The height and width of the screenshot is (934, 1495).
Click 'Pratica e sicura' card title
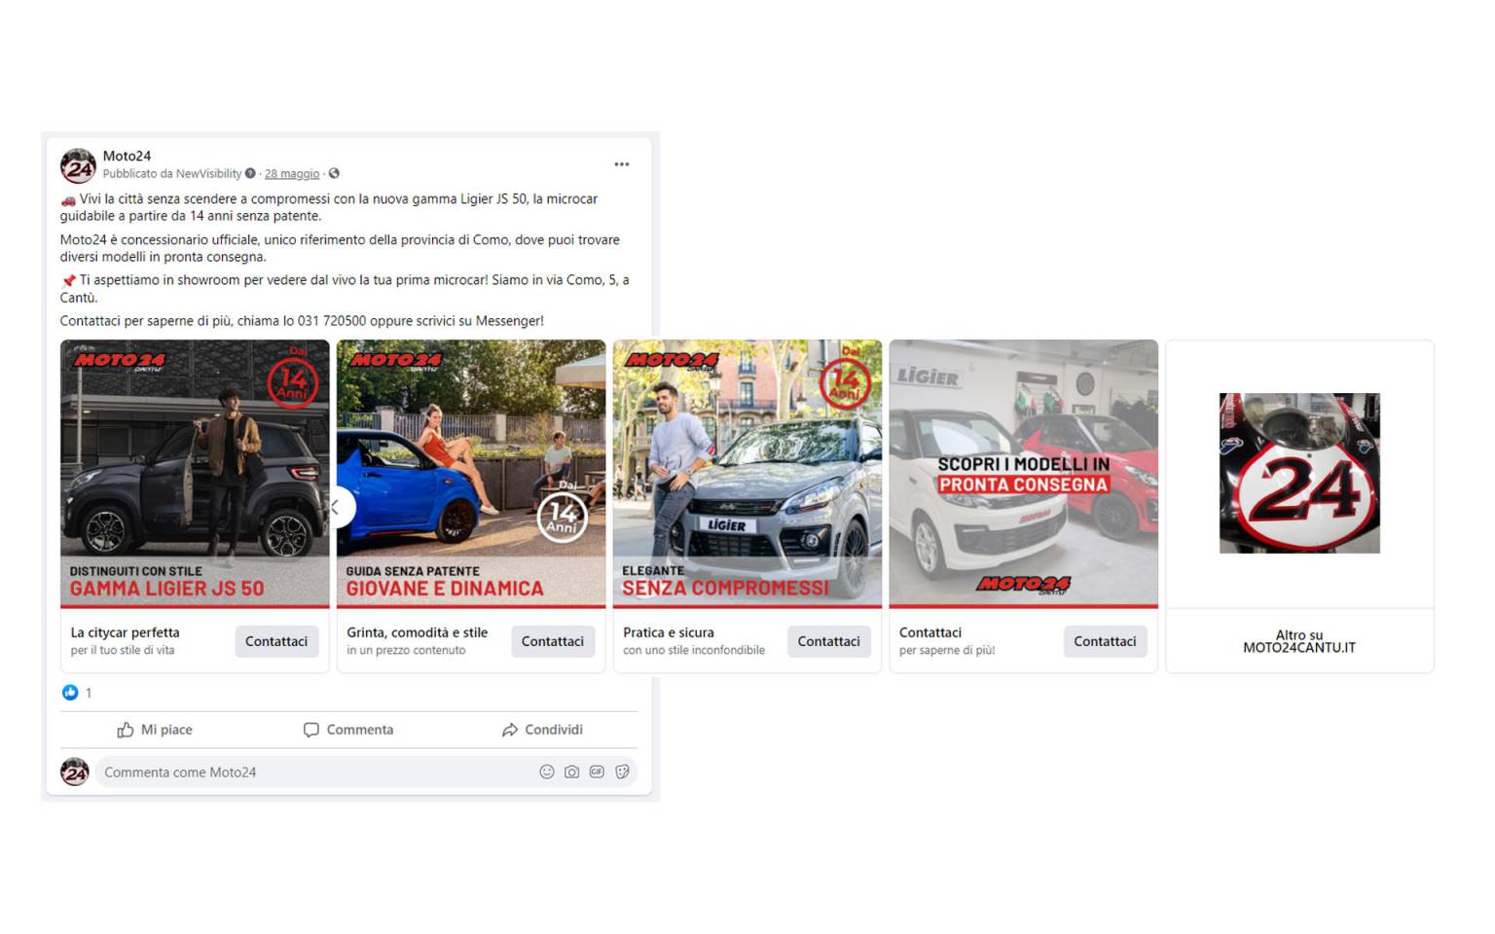(x=669, y=632)
